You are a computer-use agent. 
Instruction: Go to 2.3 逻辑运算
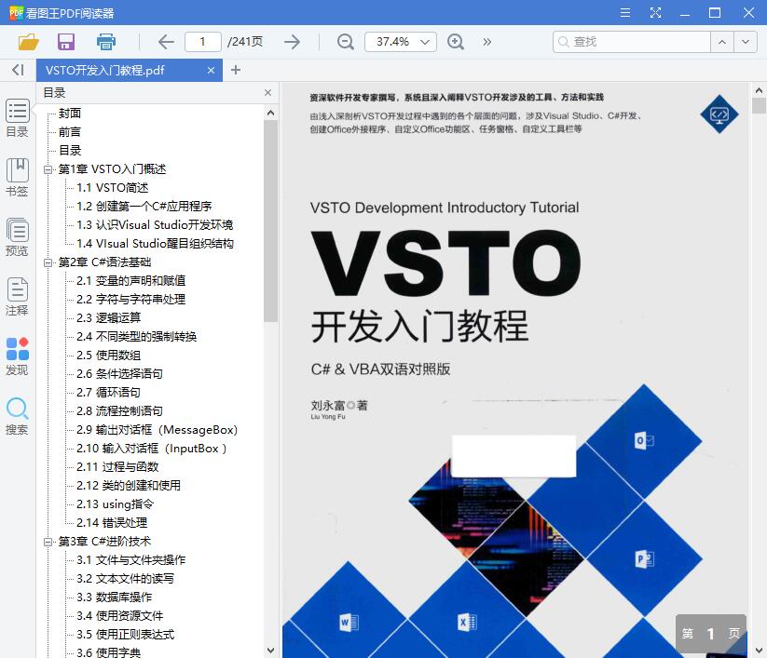109,318
